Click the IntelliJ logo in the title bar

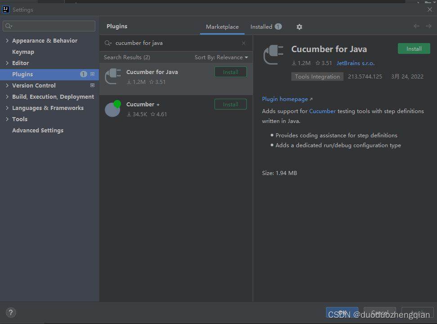tap(5, 9)
